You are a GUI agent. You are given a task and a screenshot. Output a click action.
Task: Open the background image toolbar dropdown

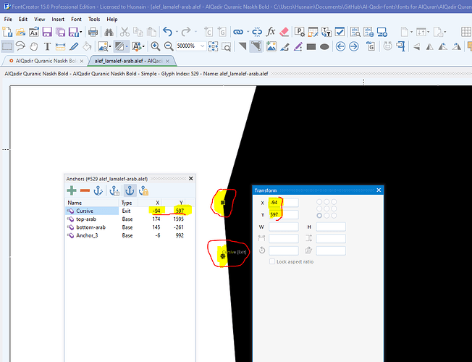click(110, 46)
